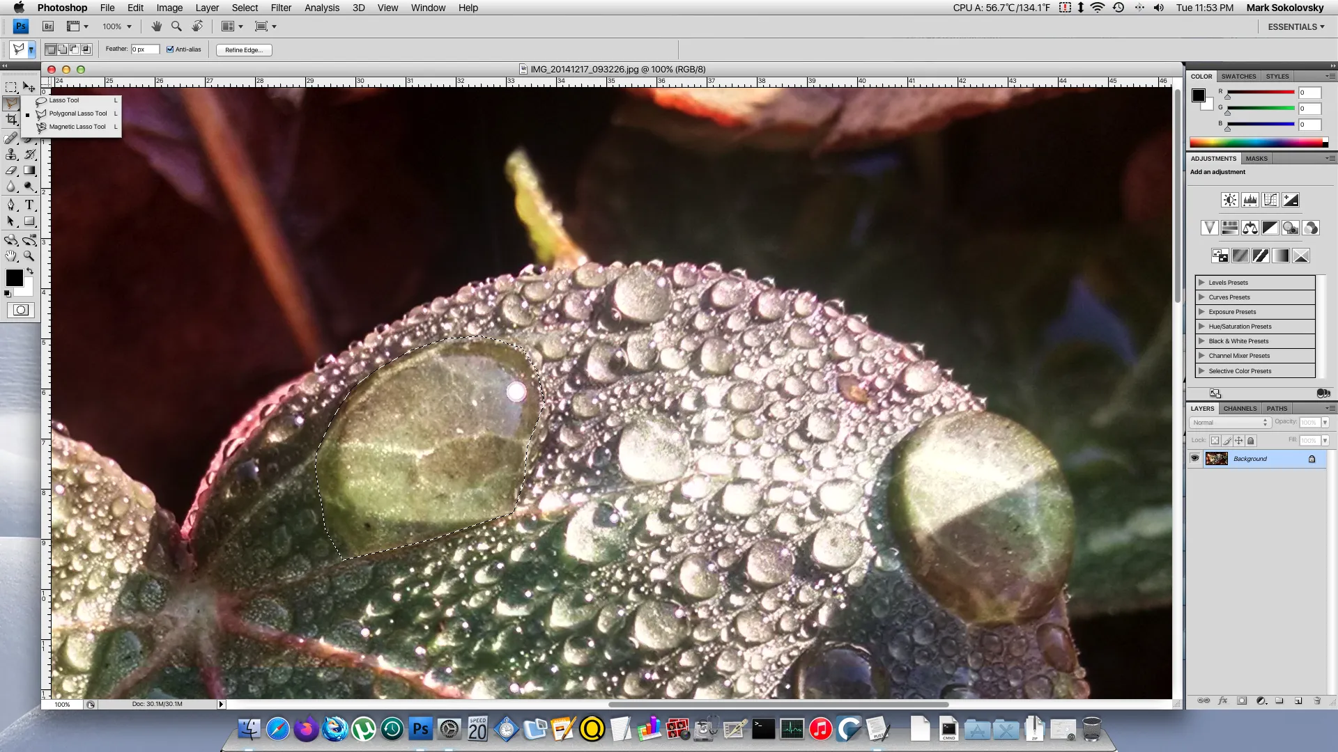Add a Color Balance adjustment
The width and height of the screenshot is (1338, 752).
1250,228
